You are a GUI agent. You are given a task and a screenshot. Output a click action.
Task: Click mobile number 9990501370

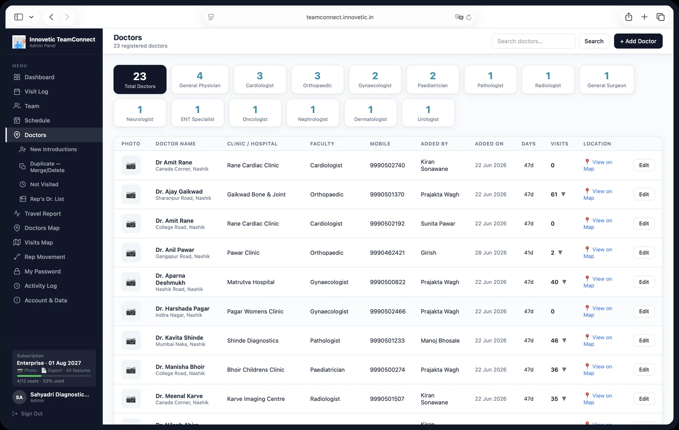pyautogui.click(x=387, y=195)
